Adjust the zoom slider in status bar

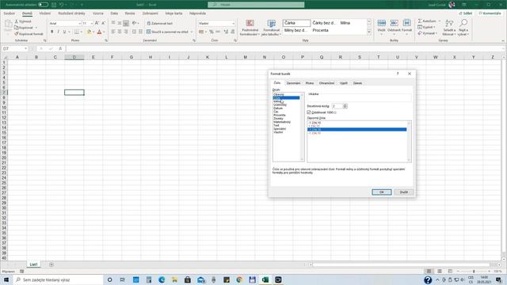coord(474,271)
